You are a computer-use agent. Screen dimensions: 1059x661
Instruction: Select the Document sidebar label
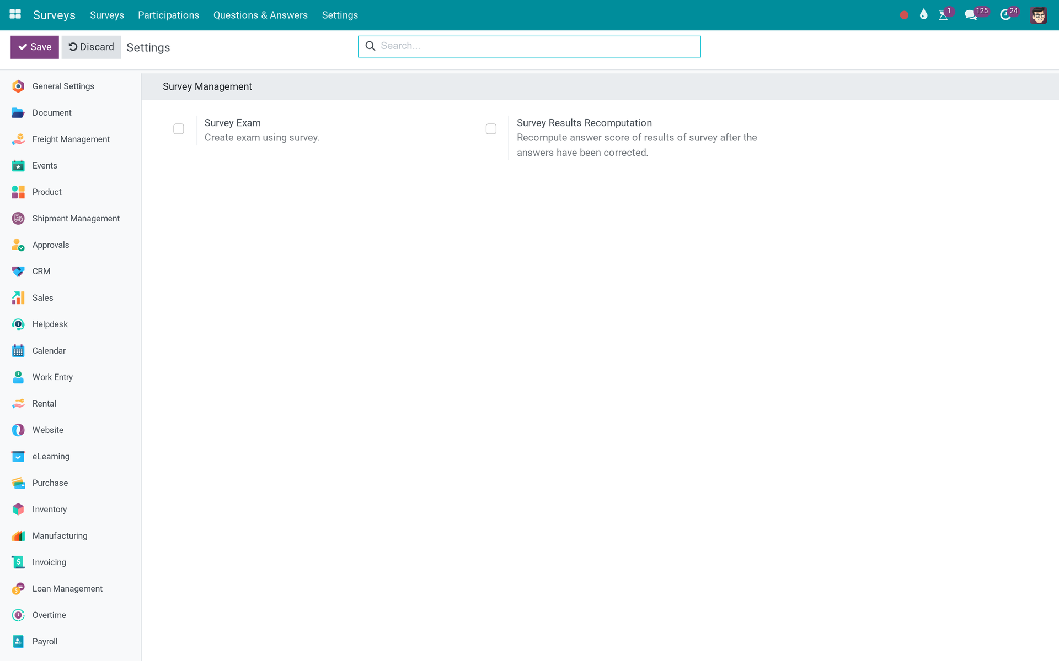tap(52, 112)
